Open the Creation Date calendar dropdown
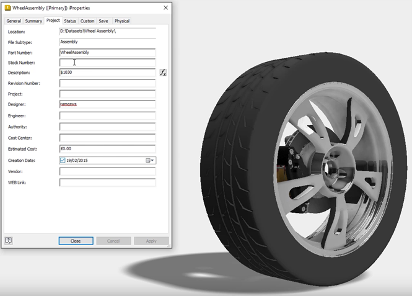 point(150,160)
